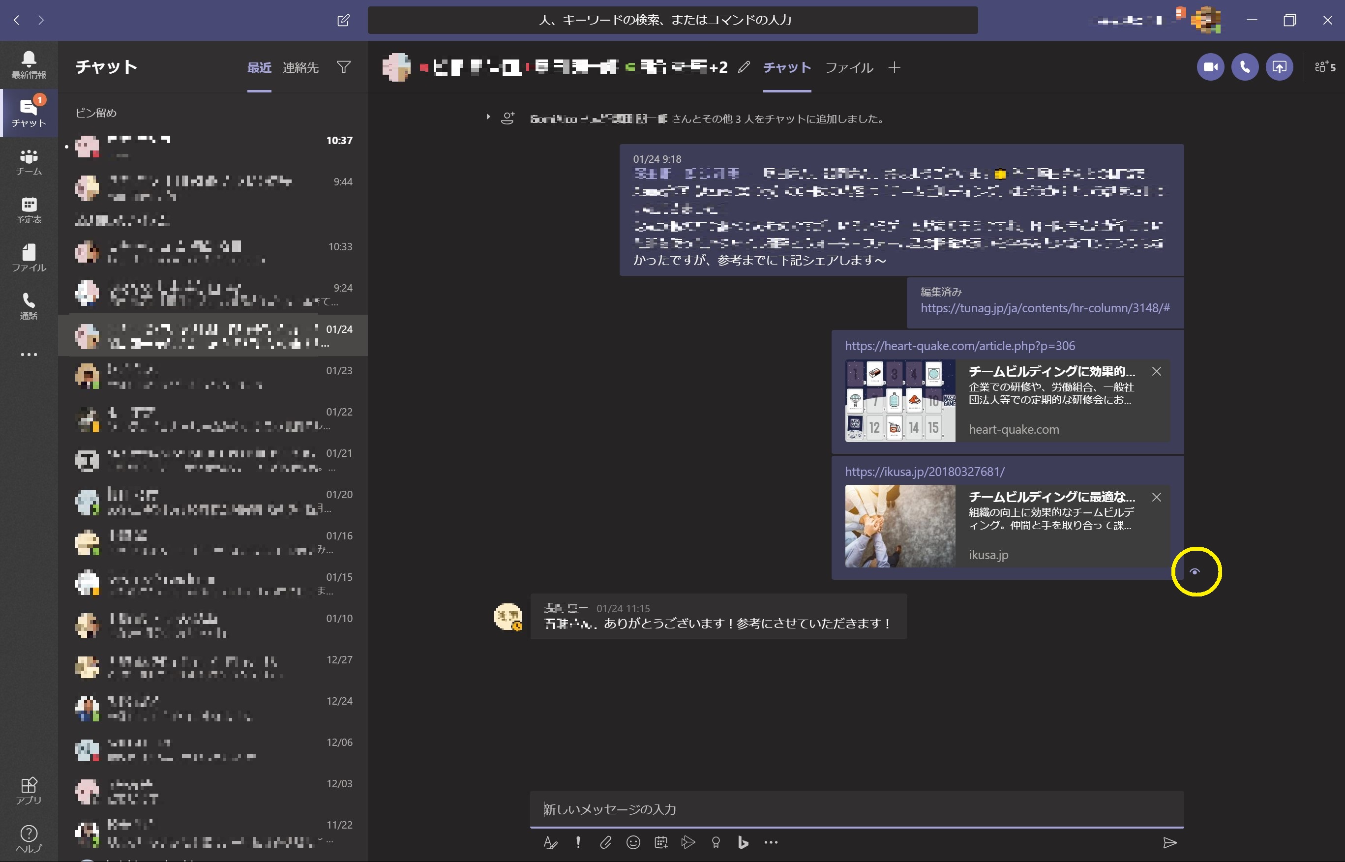Open the message format options icon

(550, 842)
